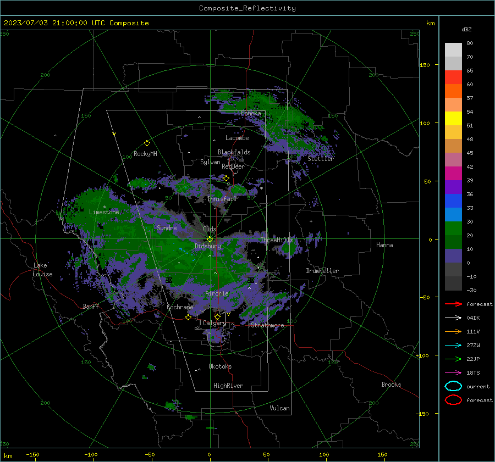Viewport: 495px width, 462px height.
Task: Click the 18TS legend label
Action: point(473,373)
